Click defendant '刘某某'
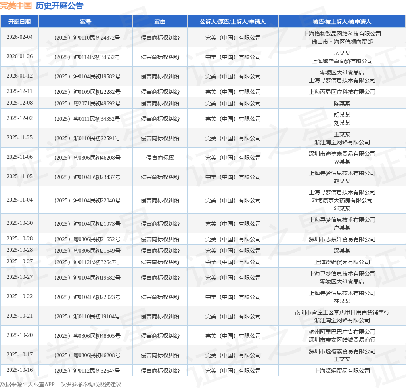The width and height of the screenshot is (406, 388). [342, 123]
